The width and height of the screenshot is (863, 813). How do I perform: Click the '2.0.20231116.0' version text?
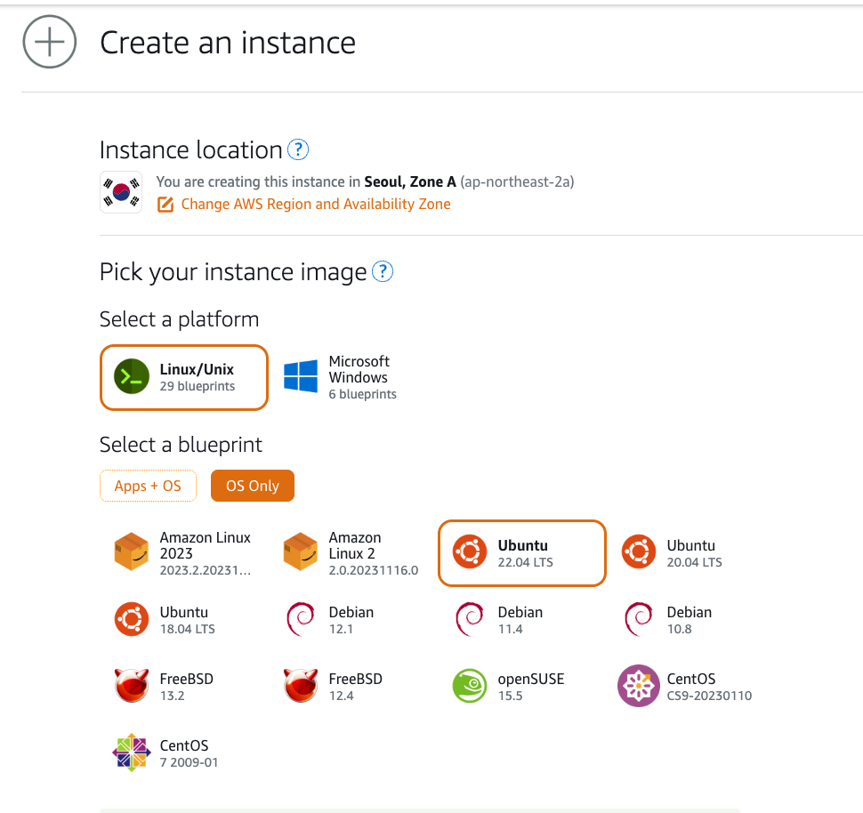pos(373,570)
